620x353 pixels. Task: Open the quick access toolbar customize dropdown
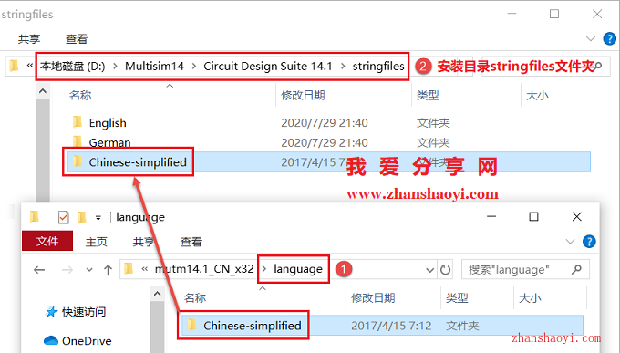(98, 218)
